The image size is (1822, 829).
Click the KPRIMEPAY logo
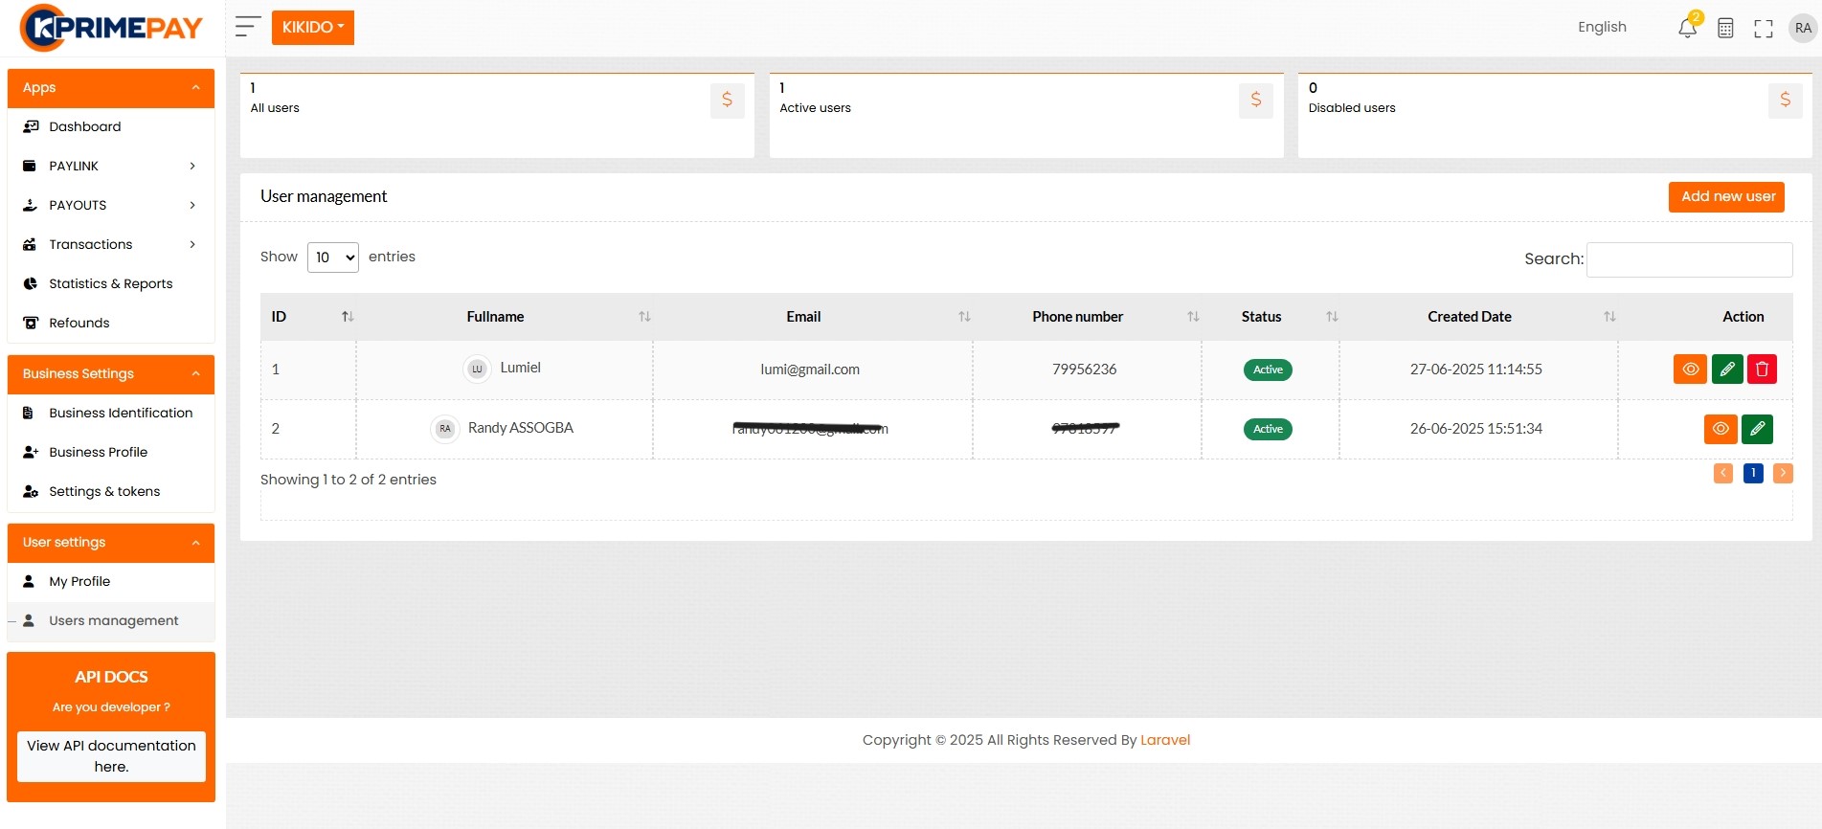click(x=112, y=28)
